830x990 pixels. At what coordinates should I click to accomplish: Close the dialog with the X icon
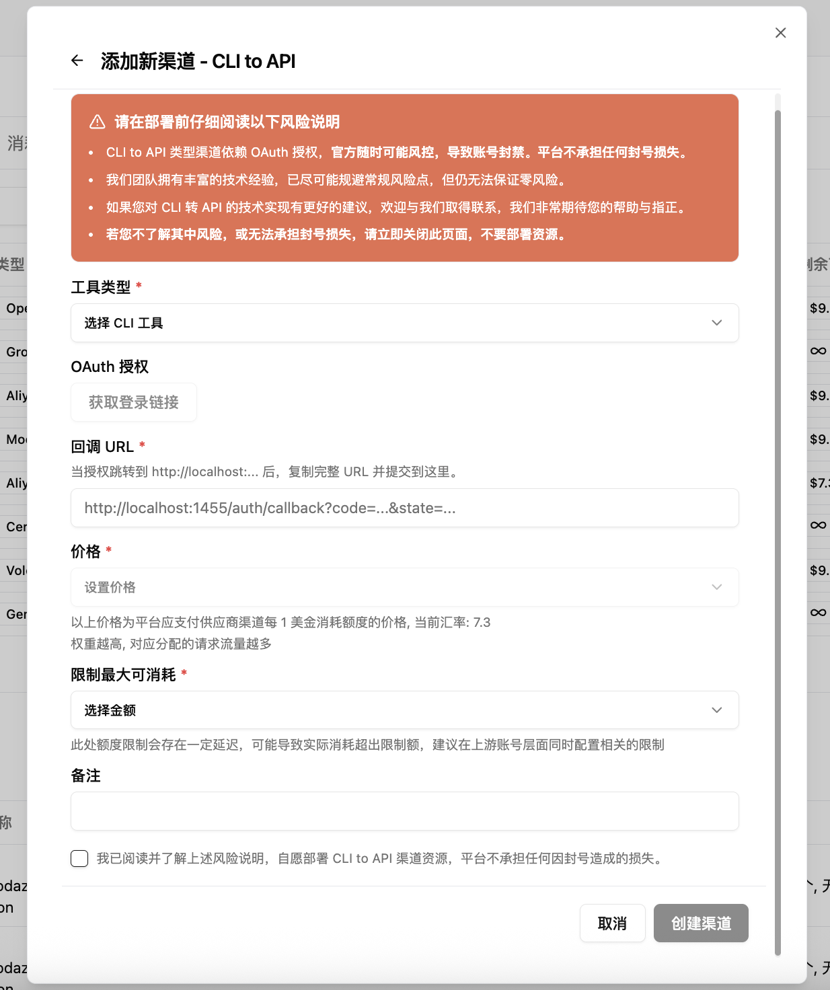[x=780, y=33]
